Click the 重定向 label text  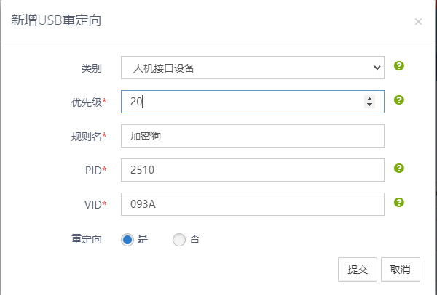85,239
